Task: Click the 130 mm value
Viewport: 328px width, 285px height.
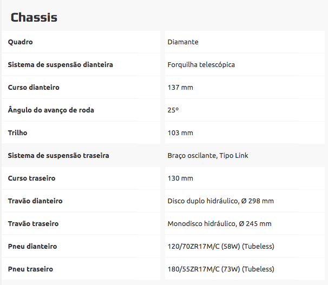Action: pyautogui.click(x=180, y=178)
